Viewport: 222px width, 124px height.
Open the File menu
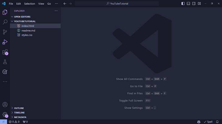[11, 4]
